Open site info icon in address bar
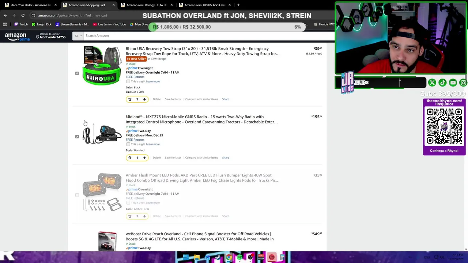 click(x=33, y=15)
